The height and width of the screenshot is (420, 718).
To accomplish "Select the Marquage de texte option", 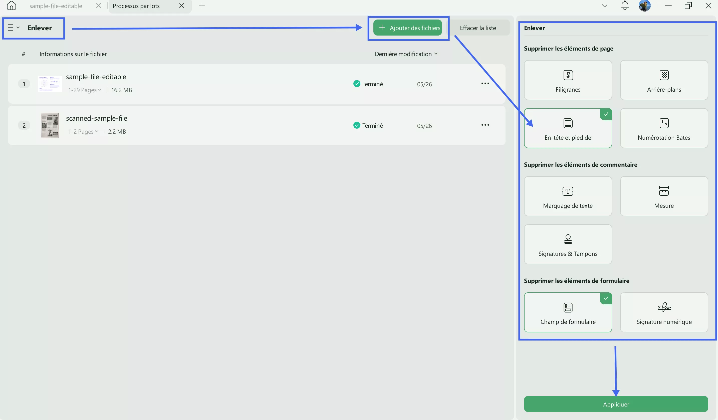I will (x=568, y=196).
